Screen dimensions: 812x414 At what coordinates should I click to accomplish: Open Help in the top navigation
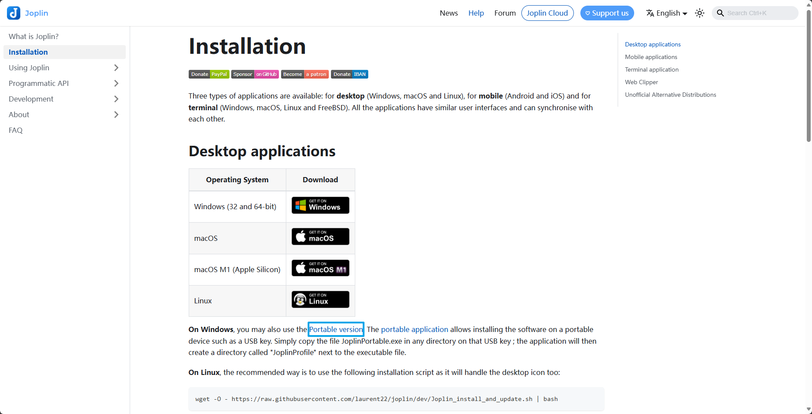click(x=476, y=13)
